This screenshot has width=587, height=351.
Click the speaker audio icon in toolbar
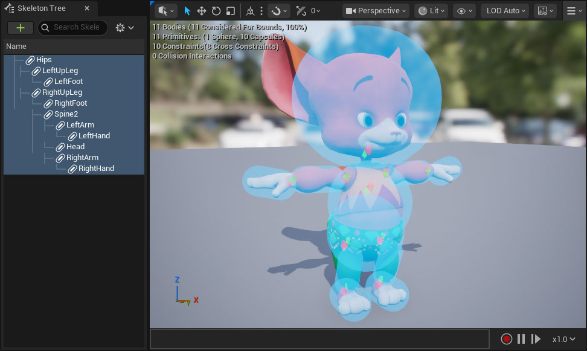[162, 10]
